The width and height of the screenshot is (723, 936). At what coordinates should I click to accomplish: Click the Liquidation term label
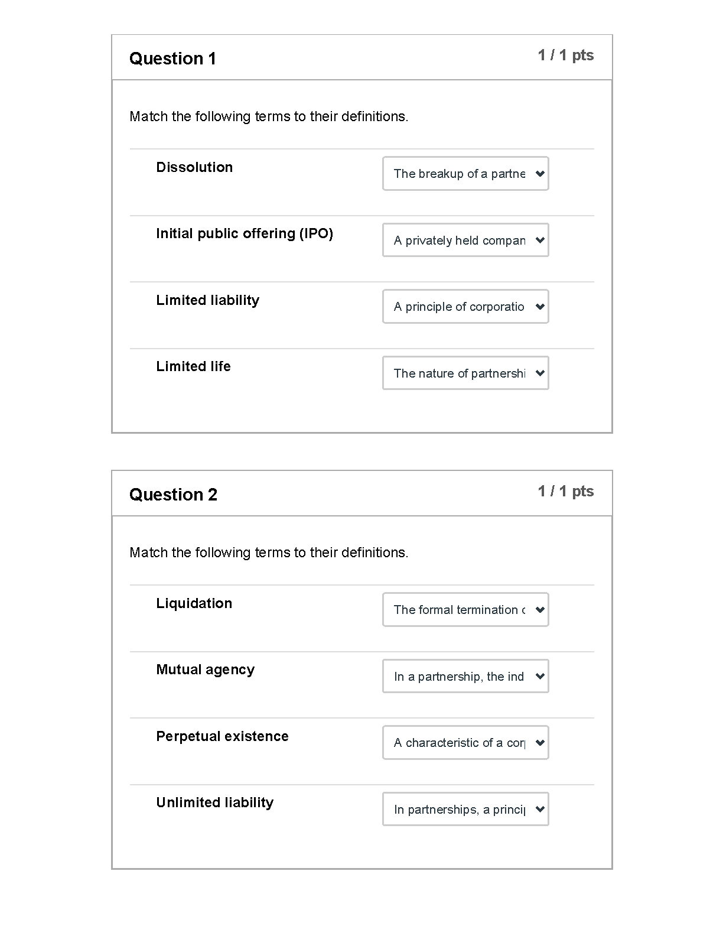tap(194, 603)
